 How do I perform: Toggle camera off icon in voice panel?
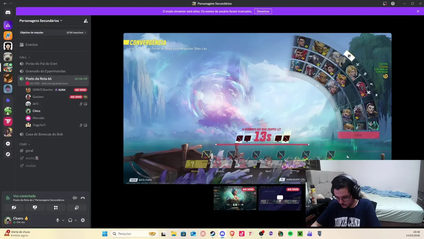(x=14, y=207)
